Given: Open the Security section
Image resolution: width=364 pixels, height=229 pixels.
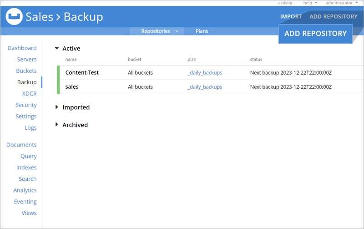Looking at the screenshot, I should (26, 105).
